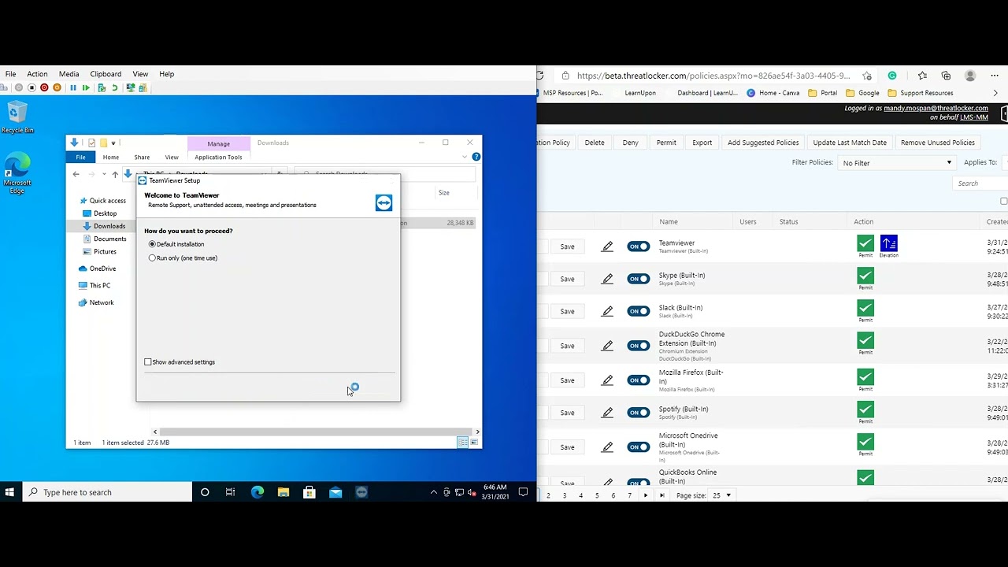1008x567 pixels.
Task: Edit the Skype policy with the pencil icon
Action: click(607, 279)
